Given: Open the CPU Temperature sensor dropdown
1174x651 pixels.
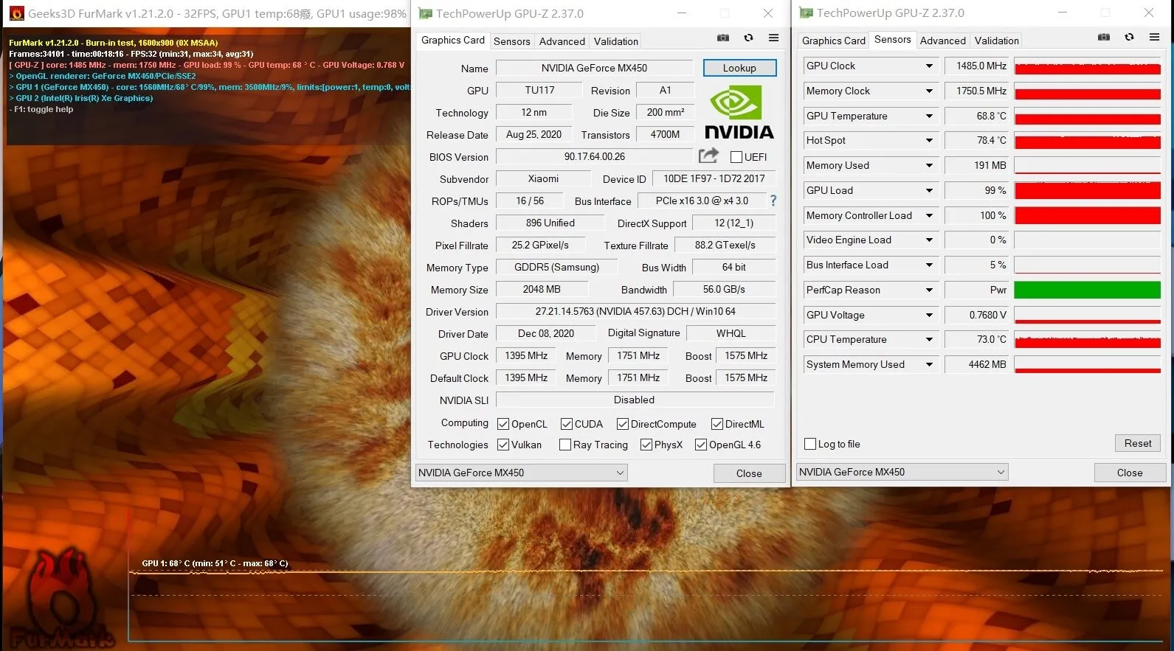Looking at the screenshot, I should [x=929, y=339].
